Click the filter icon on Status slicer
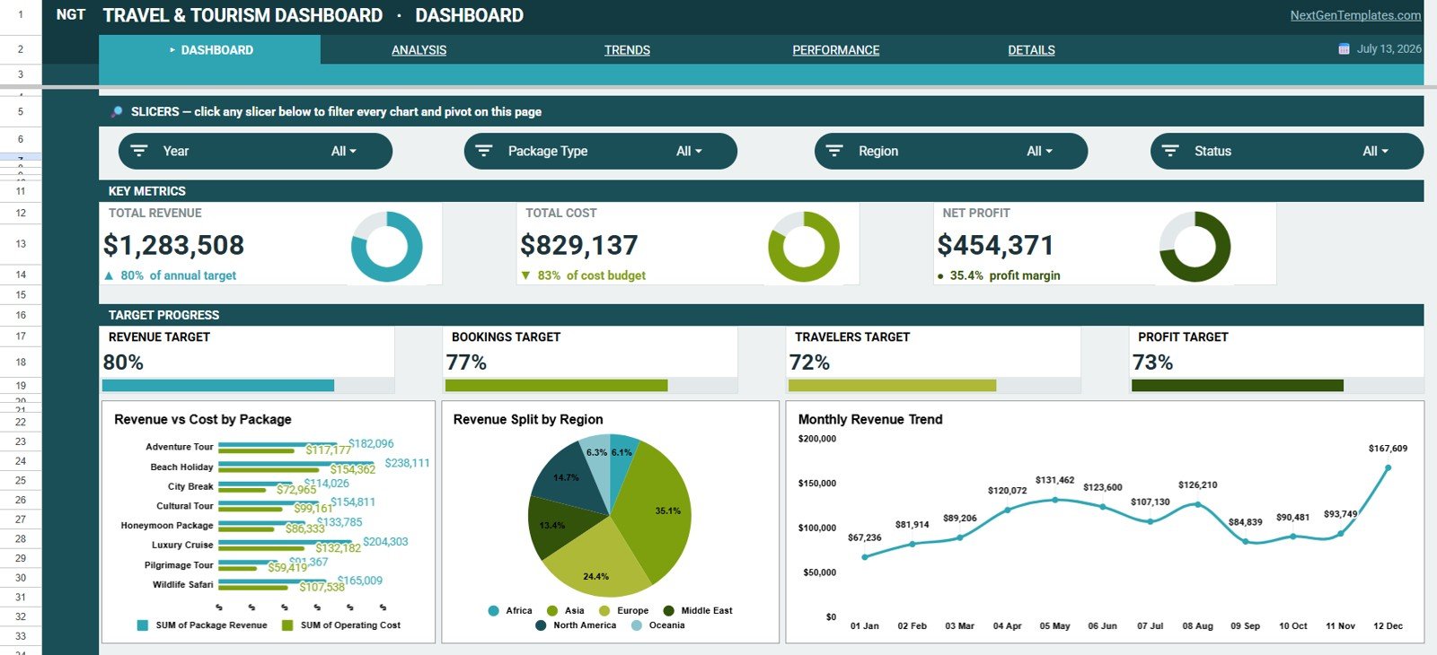 tap(1170, 151)
